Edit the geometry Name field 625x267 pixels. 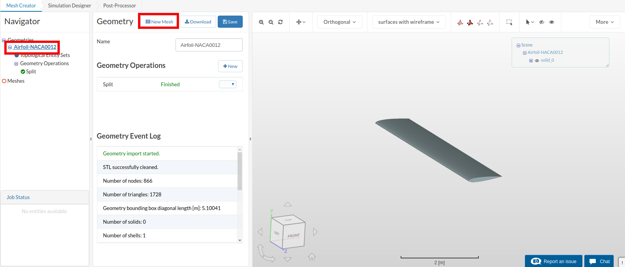coord(209,45)
